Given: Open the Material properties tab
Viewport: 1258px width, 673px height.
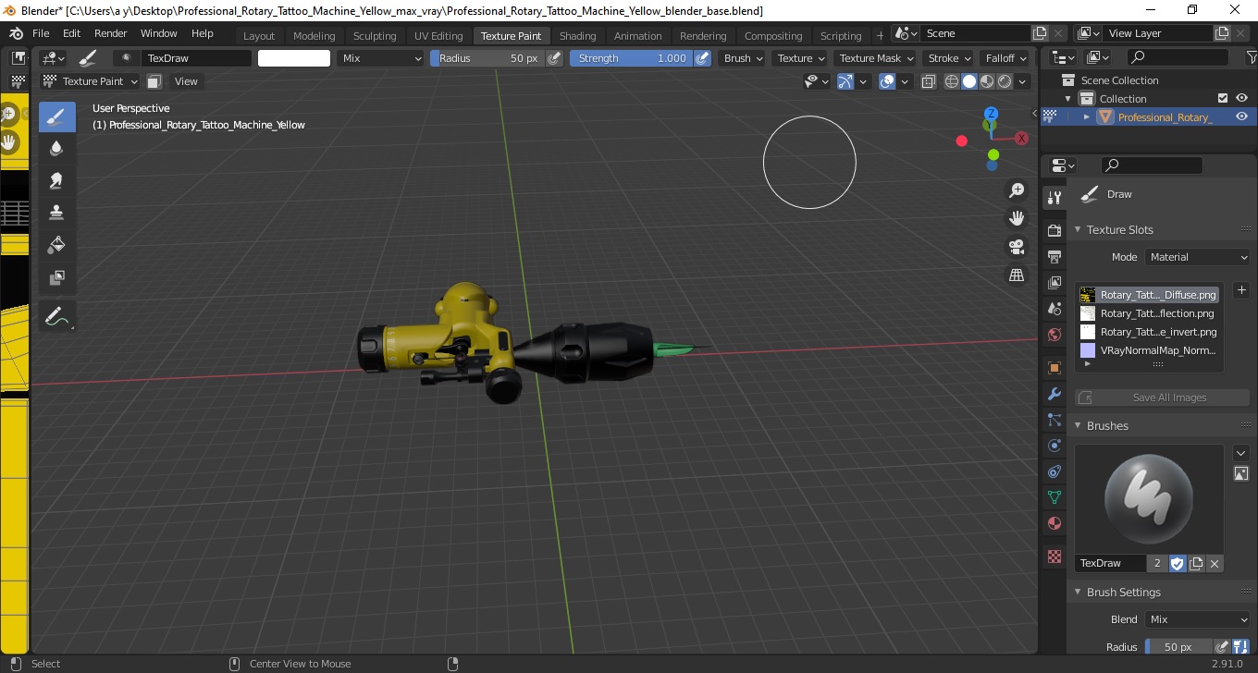Looking at the screenshot, I should (x=1054, y=523).
